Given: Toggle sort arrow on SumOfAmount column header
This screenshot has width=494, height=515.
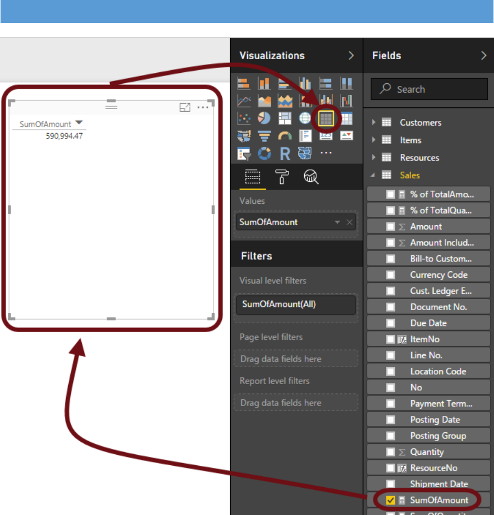Looking at the screenshot, I should [x=79, y=123].
